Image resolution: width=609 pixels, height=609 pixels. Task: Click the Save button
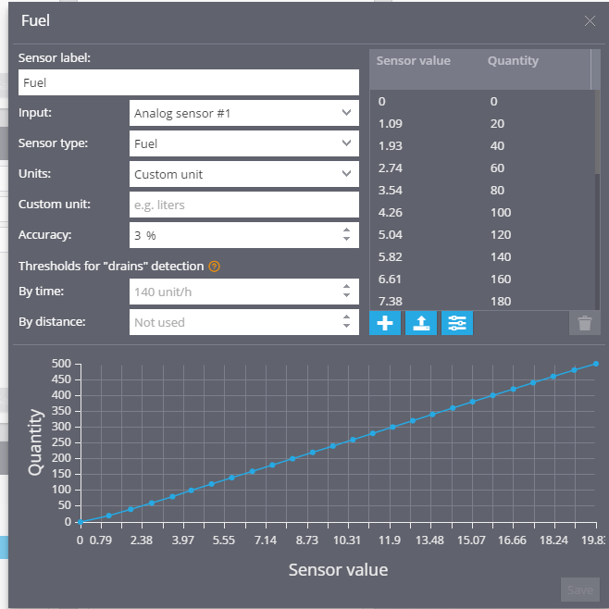pos(580,590)
